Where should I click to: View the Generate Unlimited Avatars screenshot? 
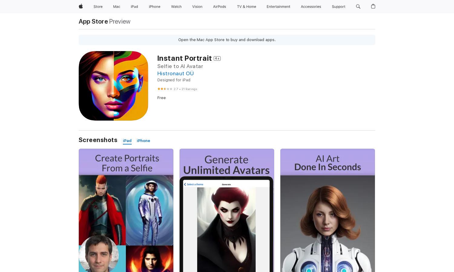click(x=227, y=210)
